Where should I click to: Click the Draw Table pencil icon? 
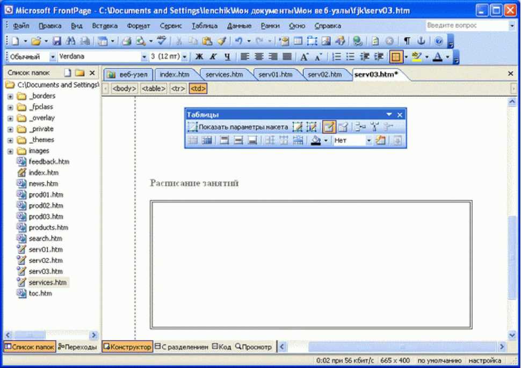(329, 127)
